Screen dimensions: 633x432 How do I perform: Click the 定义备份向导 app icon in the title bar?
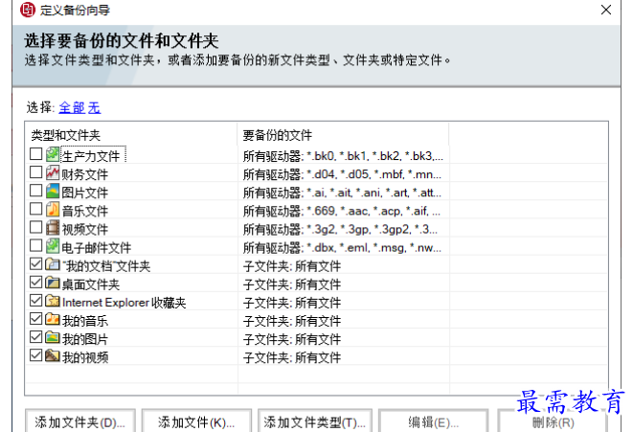coord(28,10)
